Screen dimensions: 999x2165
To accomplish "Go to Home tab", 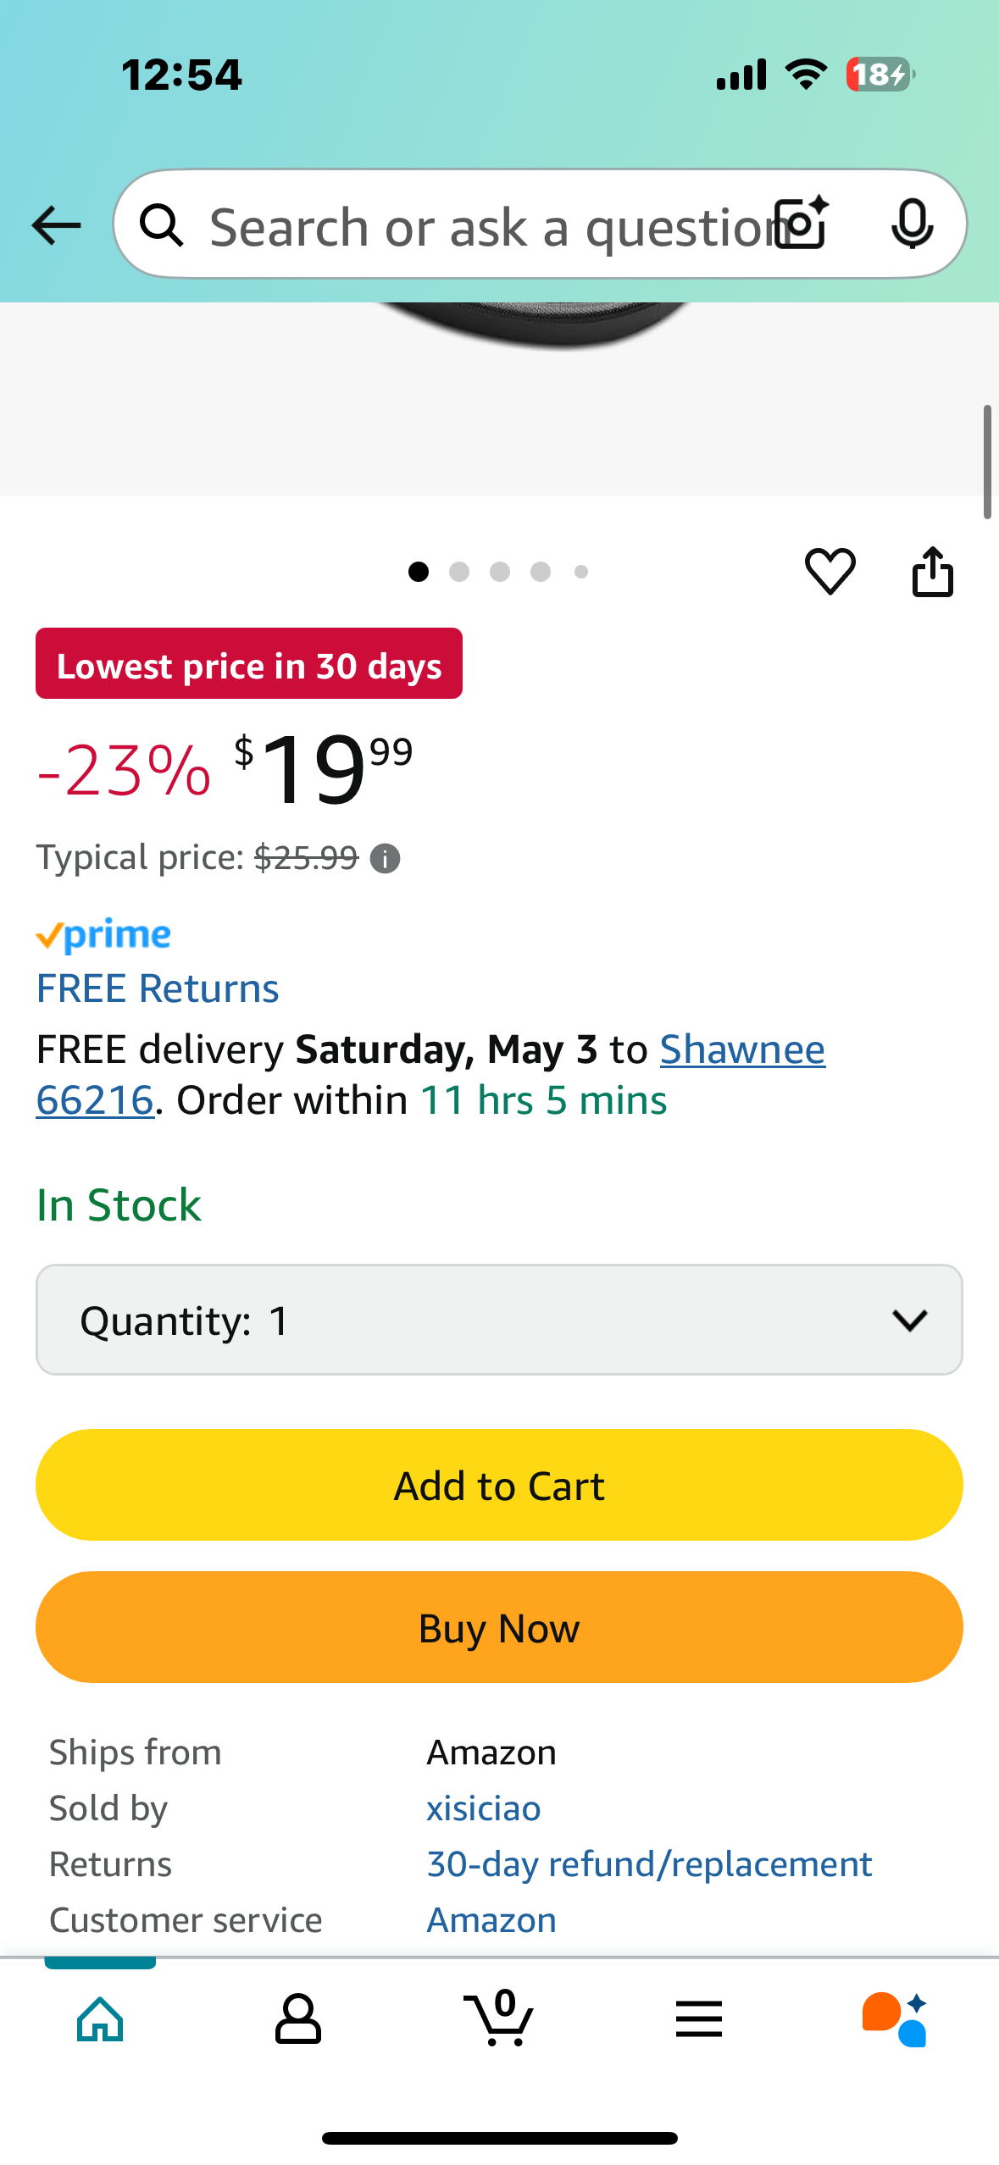I will click(x=100, y=2019).
